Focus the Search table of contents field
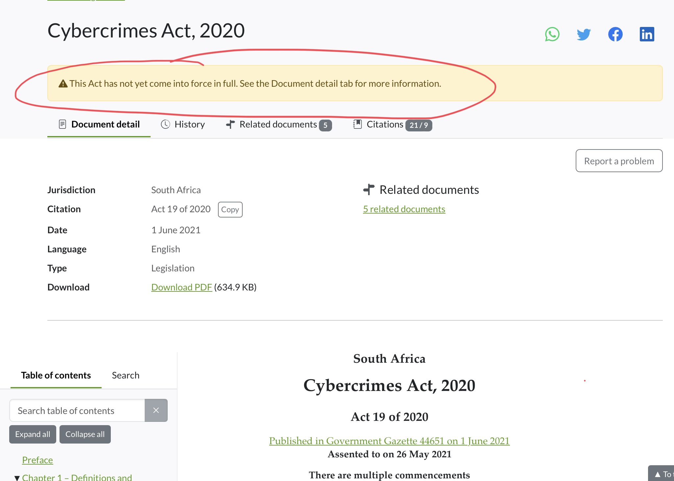Screen dimensions: 674x481 pyautogui.click(x=77, y=410)
